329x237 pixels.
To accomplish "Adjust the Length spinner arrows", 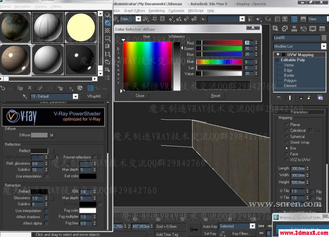I will point(307,168).
